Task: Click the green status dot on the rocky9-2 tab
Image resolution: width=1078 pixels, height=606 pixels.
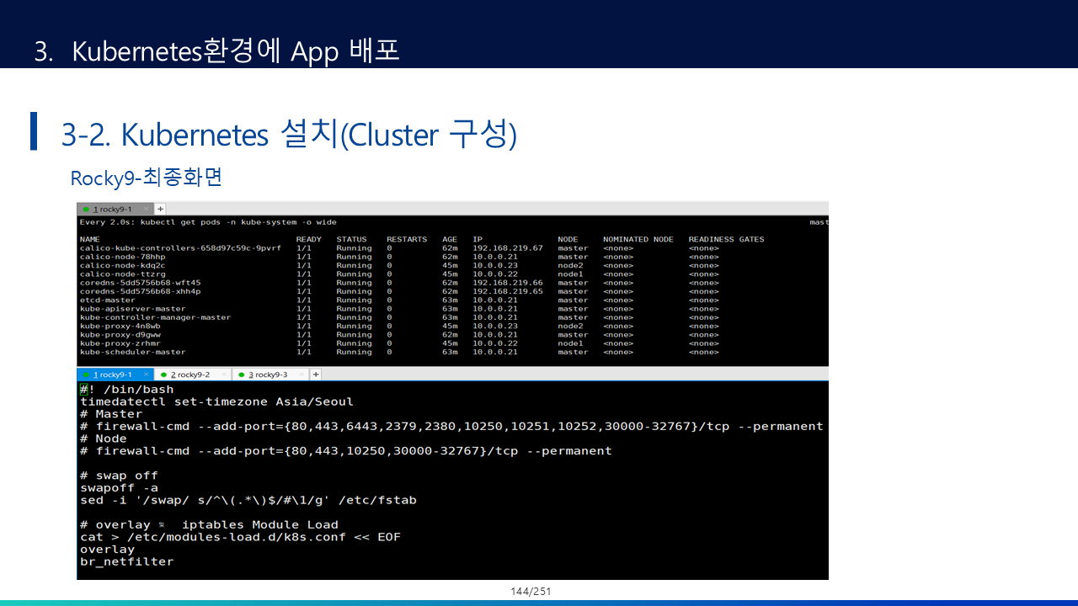Action: tap(163, 375)
